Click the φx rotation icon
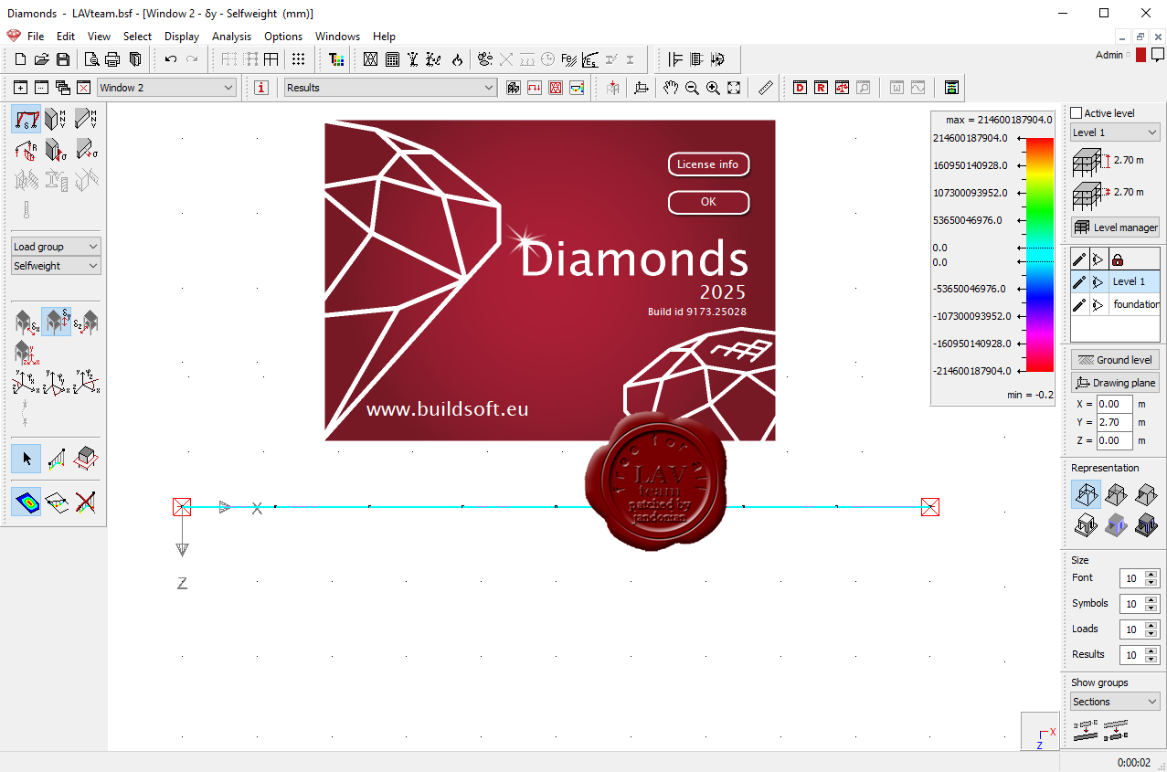 [x=26, y=382]
